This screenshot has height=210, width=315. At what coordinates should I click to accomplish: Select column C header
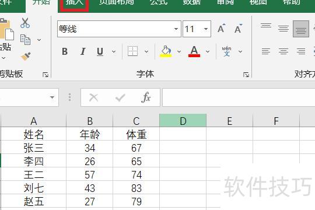[136, 121]
